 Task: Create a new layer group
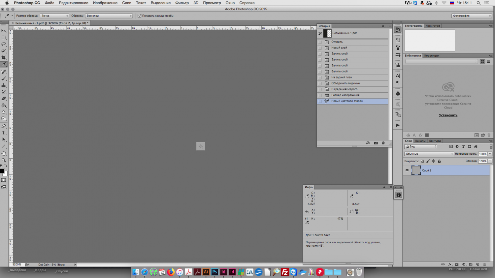tap(471, 264)
